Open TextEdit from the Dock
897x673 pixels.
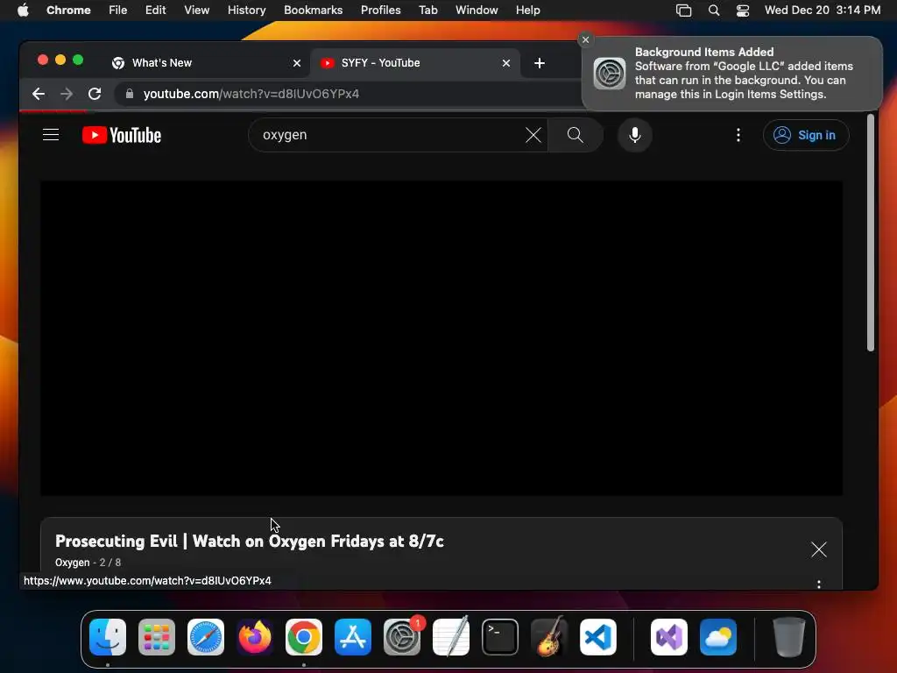click(451, 637)
